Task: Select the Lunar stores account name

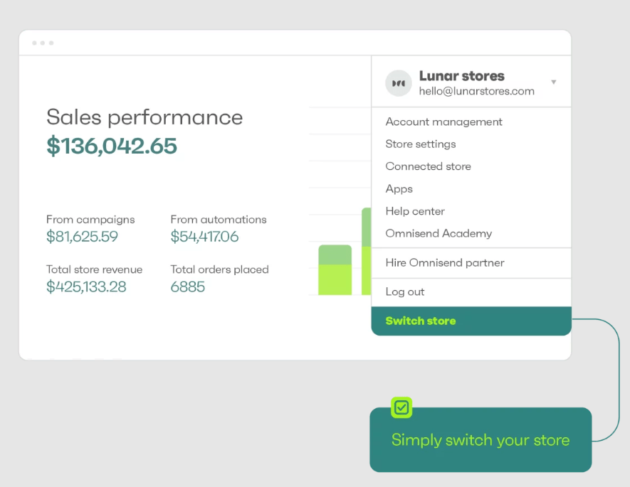Action: (x=462, y=76)
